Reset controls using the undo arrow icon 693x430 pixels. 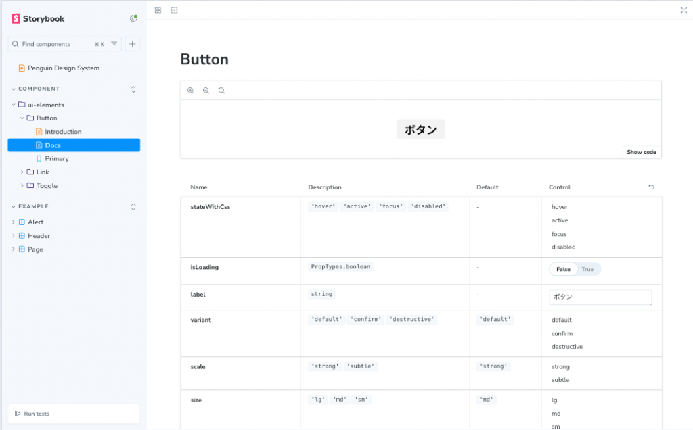point(651,187)
